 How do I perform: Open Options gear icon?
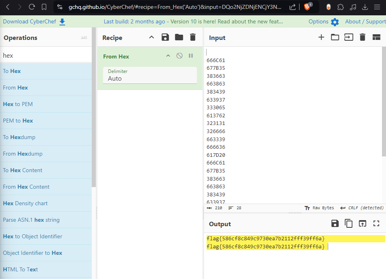click(335, 22)
